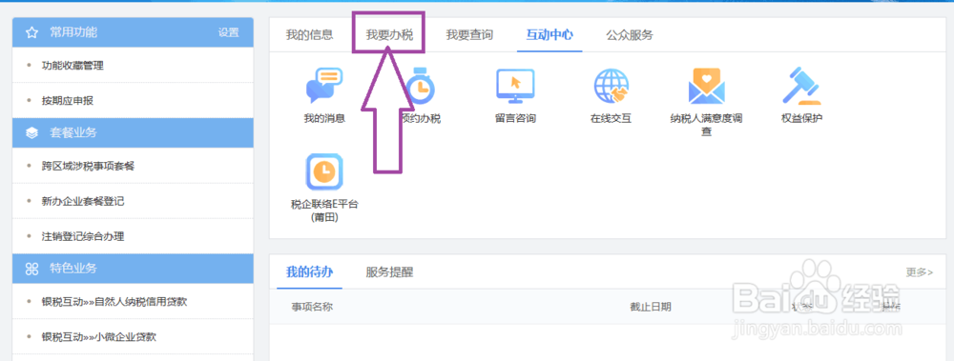Open the 税企联络E平台 clock icon
This screenshot has height=361, width=954.
click(x=324, y=172)
